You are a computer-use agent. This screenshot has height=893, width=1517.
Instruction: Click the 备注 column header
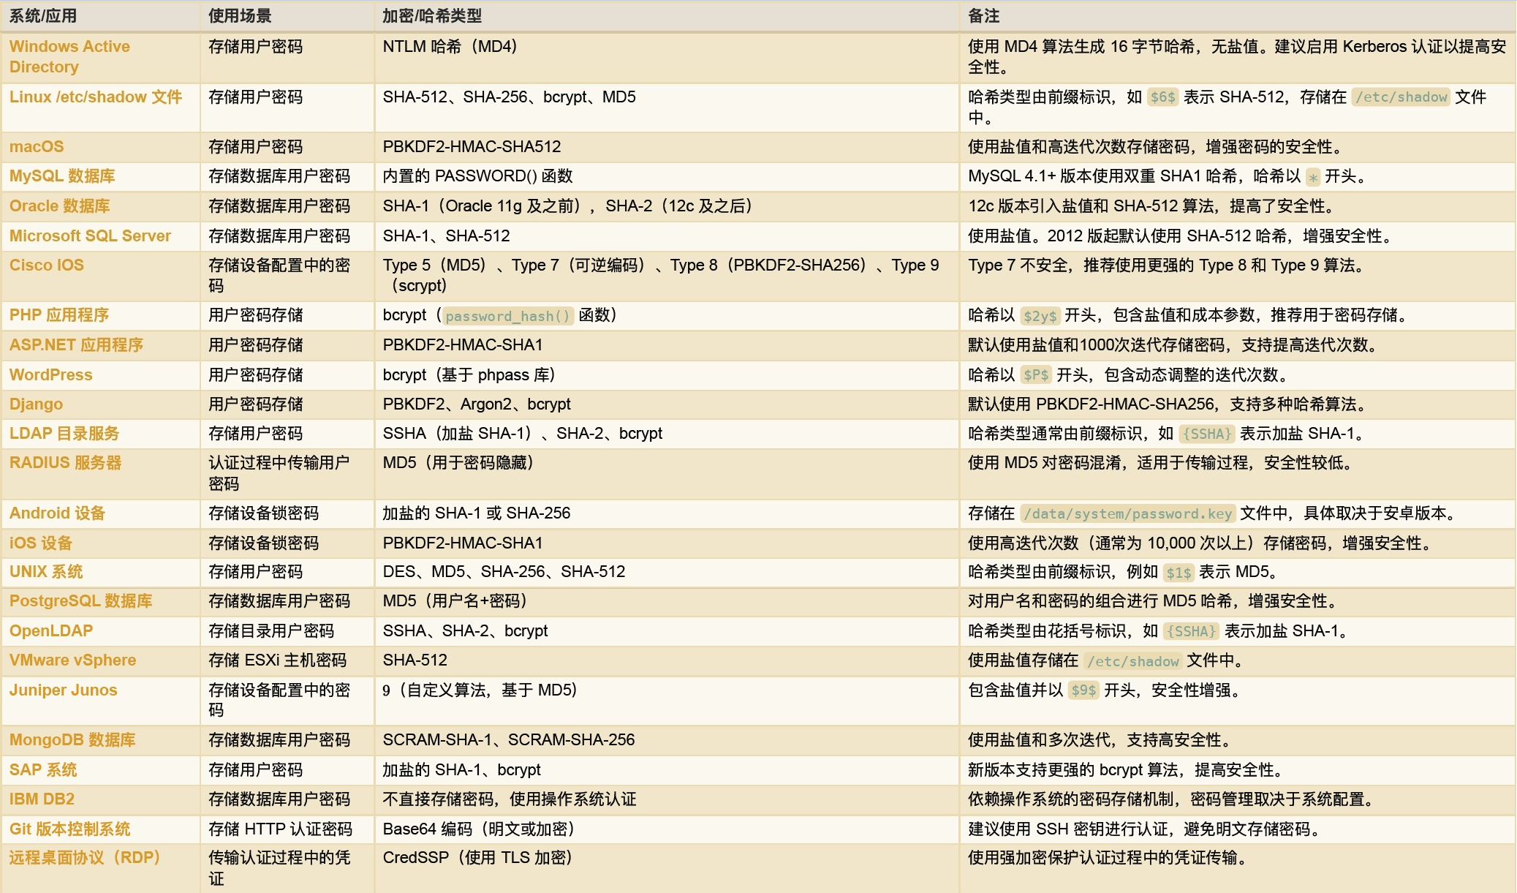tap(983, 15)
